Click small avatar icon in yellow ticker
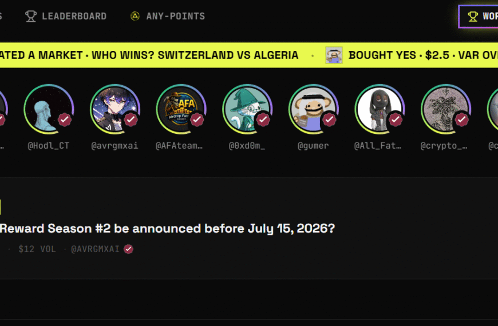The height and width of the screenshot is (326, 498). [334, 55]
